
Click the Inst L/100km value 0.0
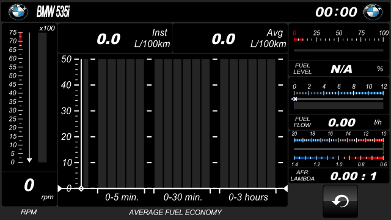pyautogui.click(x=109, y=39)
